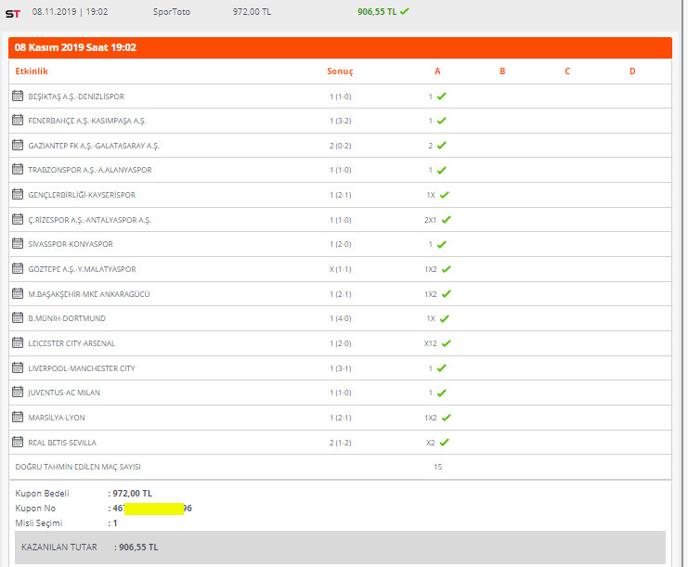Click the Etkinlik column header
Screen dimensions: 688x567
pos(32,71)
